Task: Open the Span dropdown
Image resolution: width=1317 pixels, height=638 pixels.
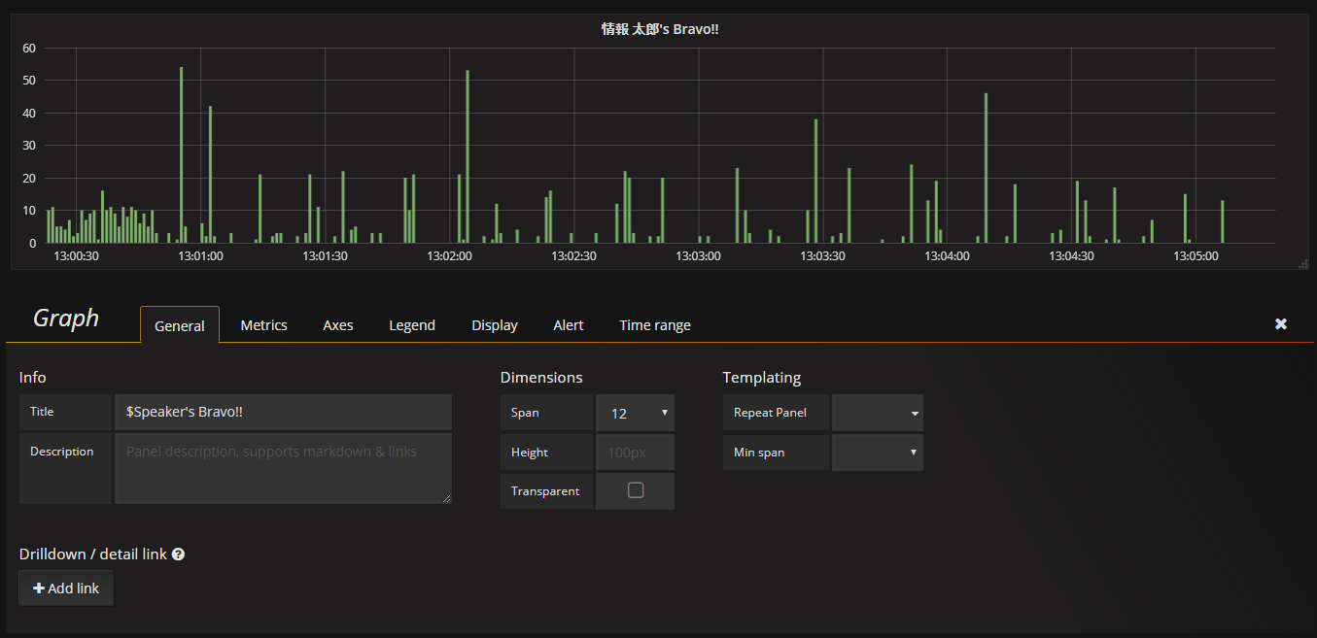Action: pyautogui.click(x=635, y=413)
